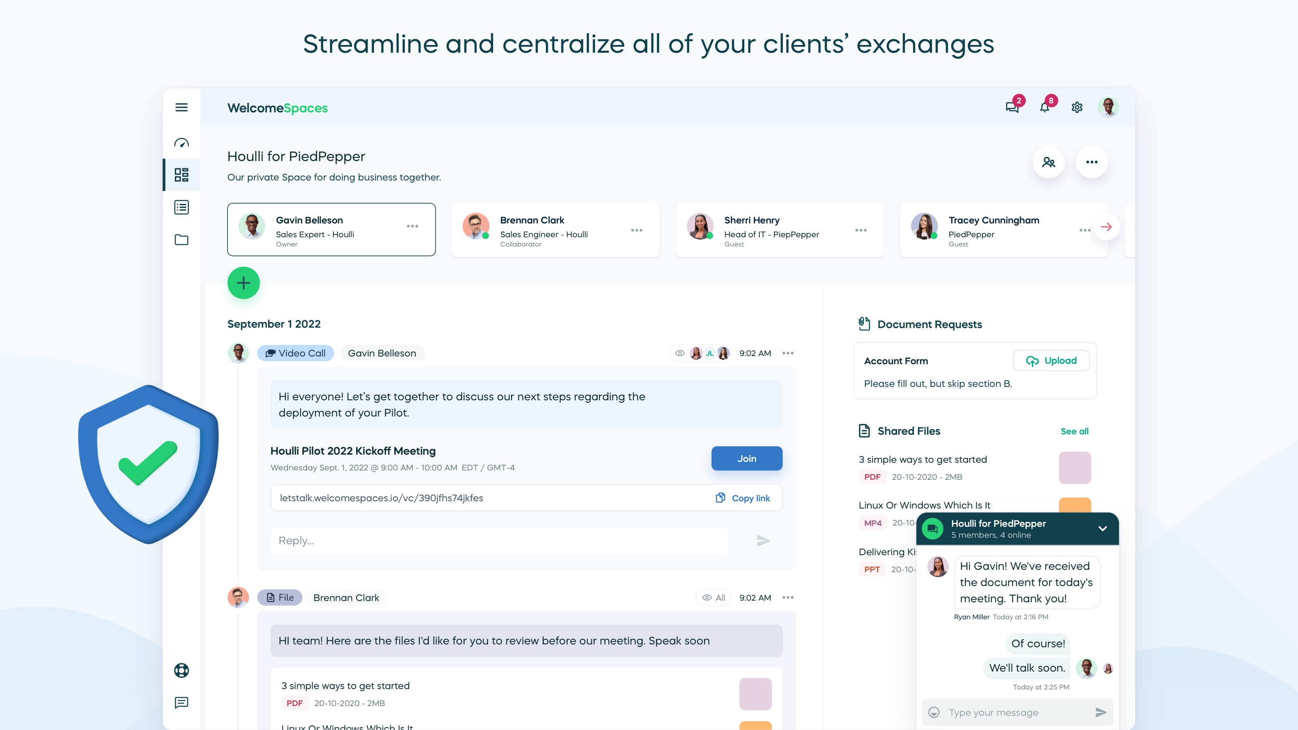Open the three-dot menu on Sherri Henry's card

861,230
